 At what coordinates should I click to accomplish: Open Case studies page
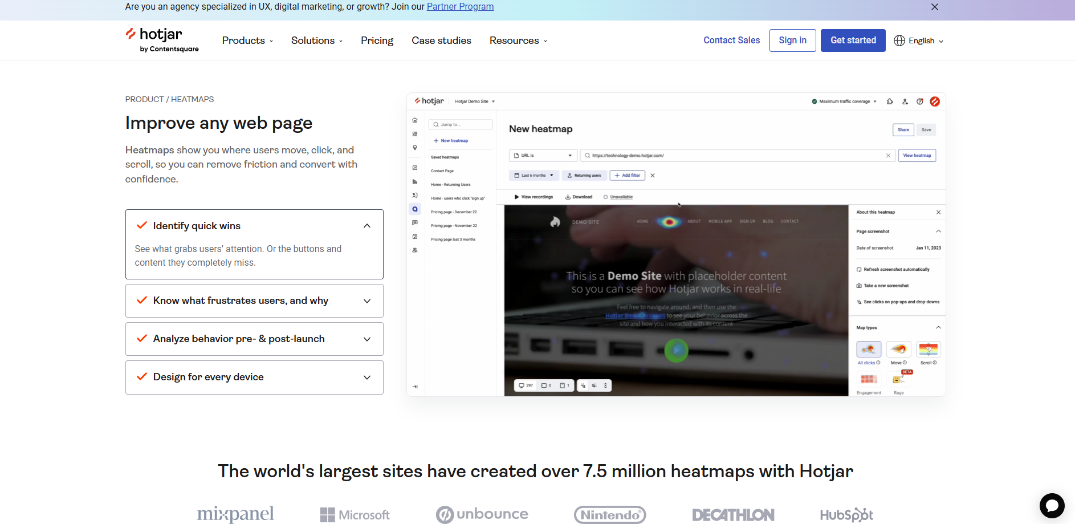click(441, 40)
